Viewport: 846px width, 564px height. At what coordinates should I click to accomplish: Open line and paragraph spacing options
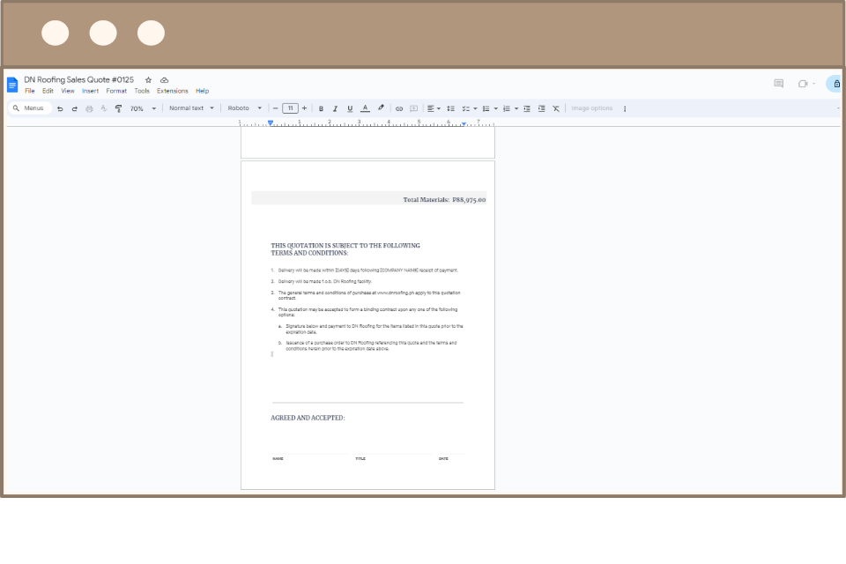click(x=450, y=108)
